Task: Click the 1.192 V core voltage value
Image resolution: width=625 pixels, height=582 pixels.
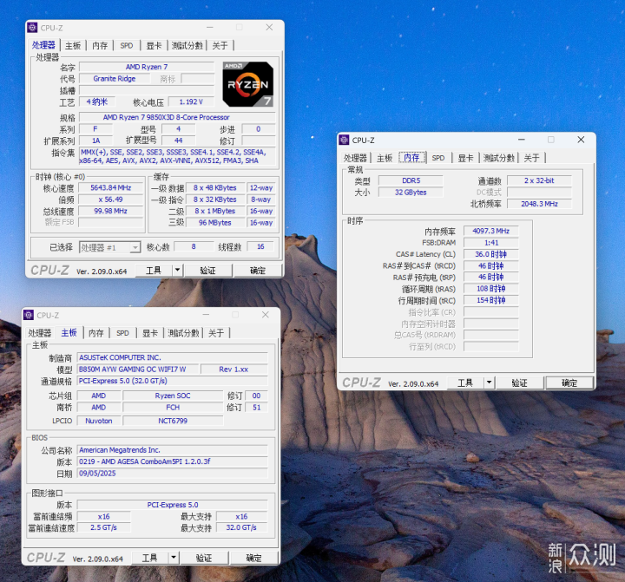Action: point(191,101)
